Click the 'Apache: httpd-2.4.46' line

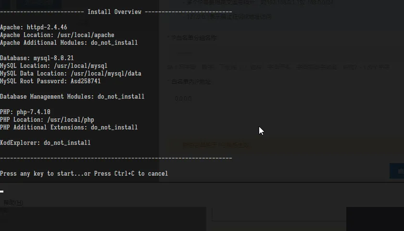pos(34,27)
